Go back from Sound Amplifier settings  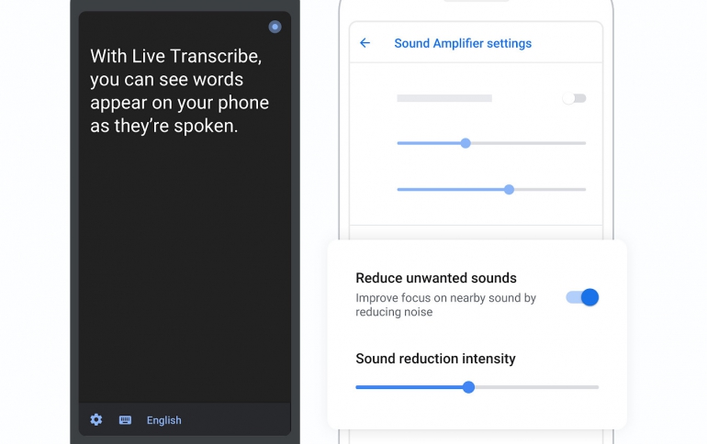[365, 43]
